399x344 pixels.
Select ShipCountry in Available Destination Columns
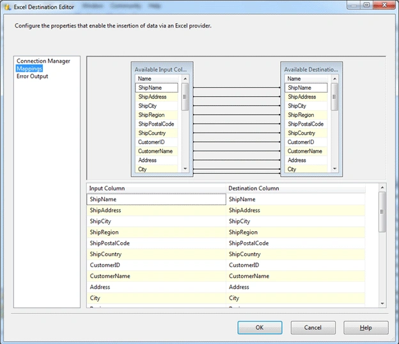(x=306, y=133)
